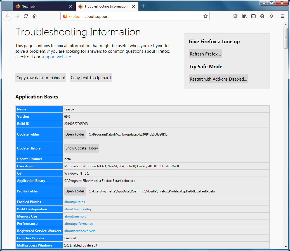This screenshot has height=251, width=290.
Task: Open the uBlock shield extension icon
Action: click(235, 16)
